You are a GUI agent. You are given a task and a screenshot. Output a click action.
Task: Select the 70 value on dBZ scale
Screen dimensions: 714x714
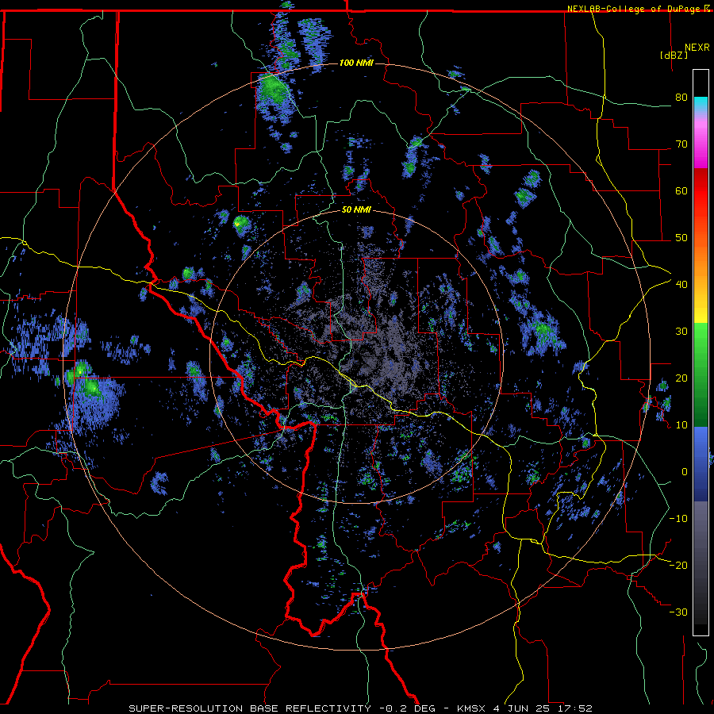point(681,144)
